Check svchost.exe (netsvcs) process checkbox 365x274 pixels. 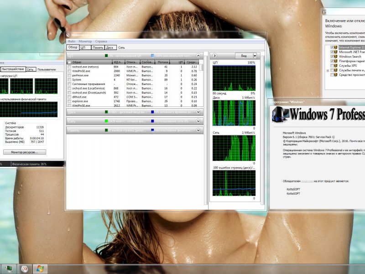[69, 67]
